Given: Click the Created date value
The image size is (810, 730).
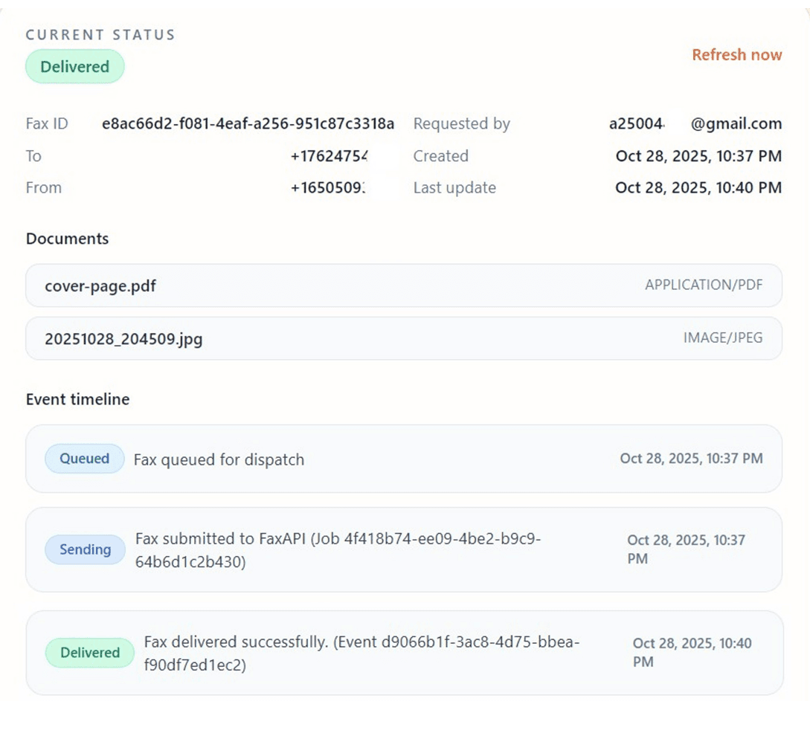Looking at the screenshot, I should click(698, 156).
